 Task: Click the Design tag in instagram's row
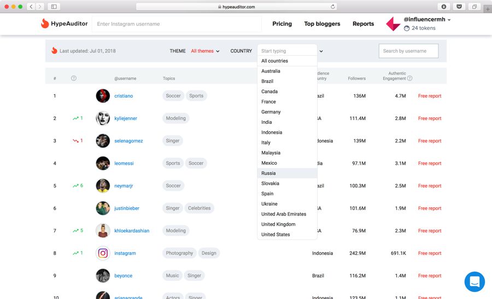pyautogui.click(x=209, y=253)
